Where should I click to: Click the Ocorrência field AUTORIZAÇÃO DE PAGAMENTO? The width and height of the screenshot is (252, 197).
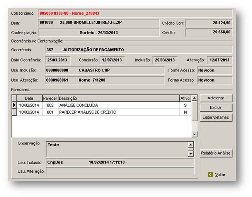click(138, 50)
